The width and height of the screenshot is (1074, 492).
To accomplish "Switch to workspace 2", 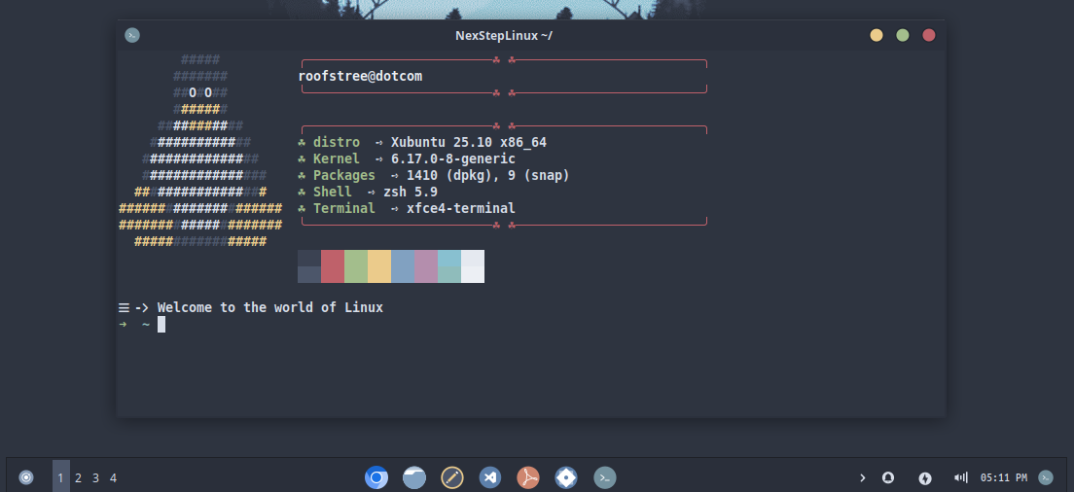I will click(78, 477).
